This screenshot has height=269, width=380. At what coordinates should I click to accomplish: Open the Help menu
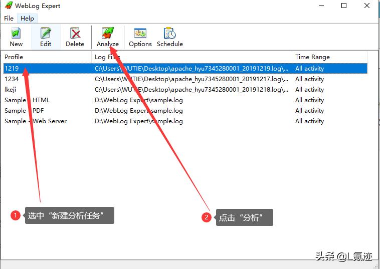(27, 19)
